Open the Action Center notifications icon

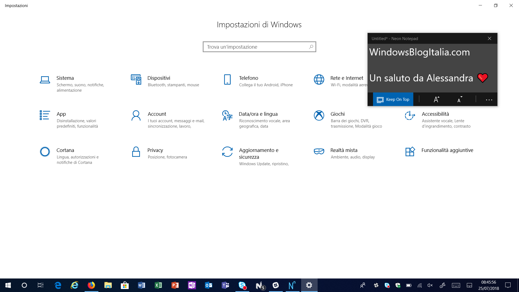508,285
